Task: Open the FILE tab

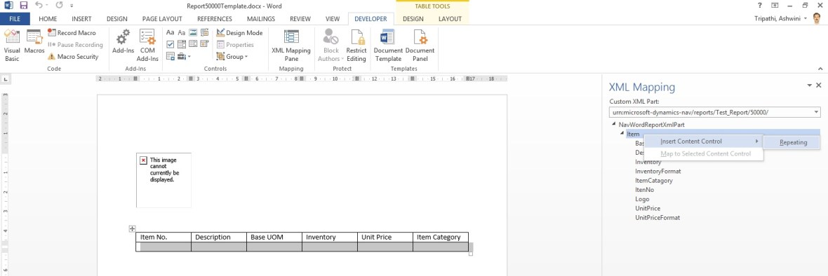Action: (x=15, y=19)
